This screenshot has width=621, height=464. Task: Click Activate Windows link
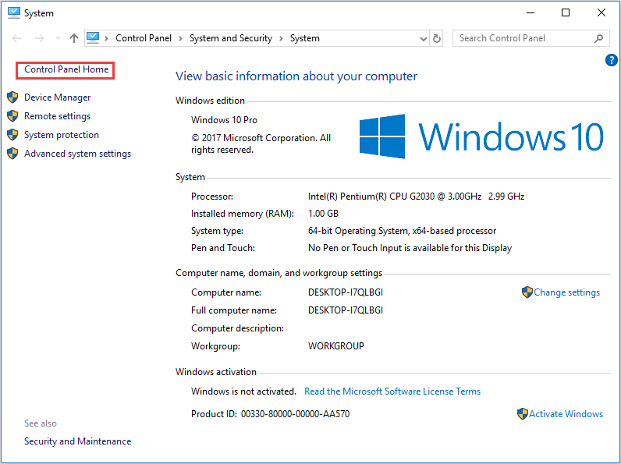pos(566,414)
